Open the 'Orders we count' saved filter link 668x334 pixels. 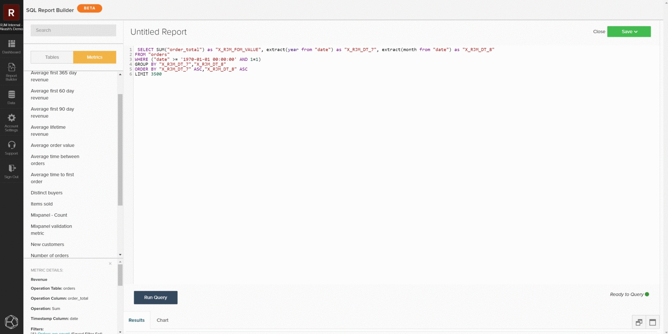(53, 333)
